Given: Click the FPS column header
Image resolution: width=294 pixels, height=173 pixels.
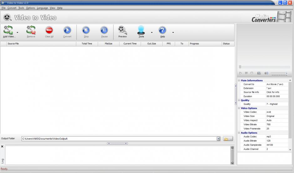Looking at the screenshot, I should pyautogui.click(x=169, y=44).
